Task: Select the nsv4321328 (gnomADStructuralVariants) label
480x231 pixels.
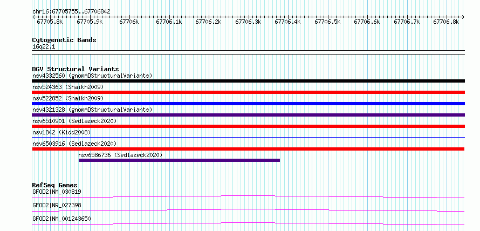Action: pos(92,110)
